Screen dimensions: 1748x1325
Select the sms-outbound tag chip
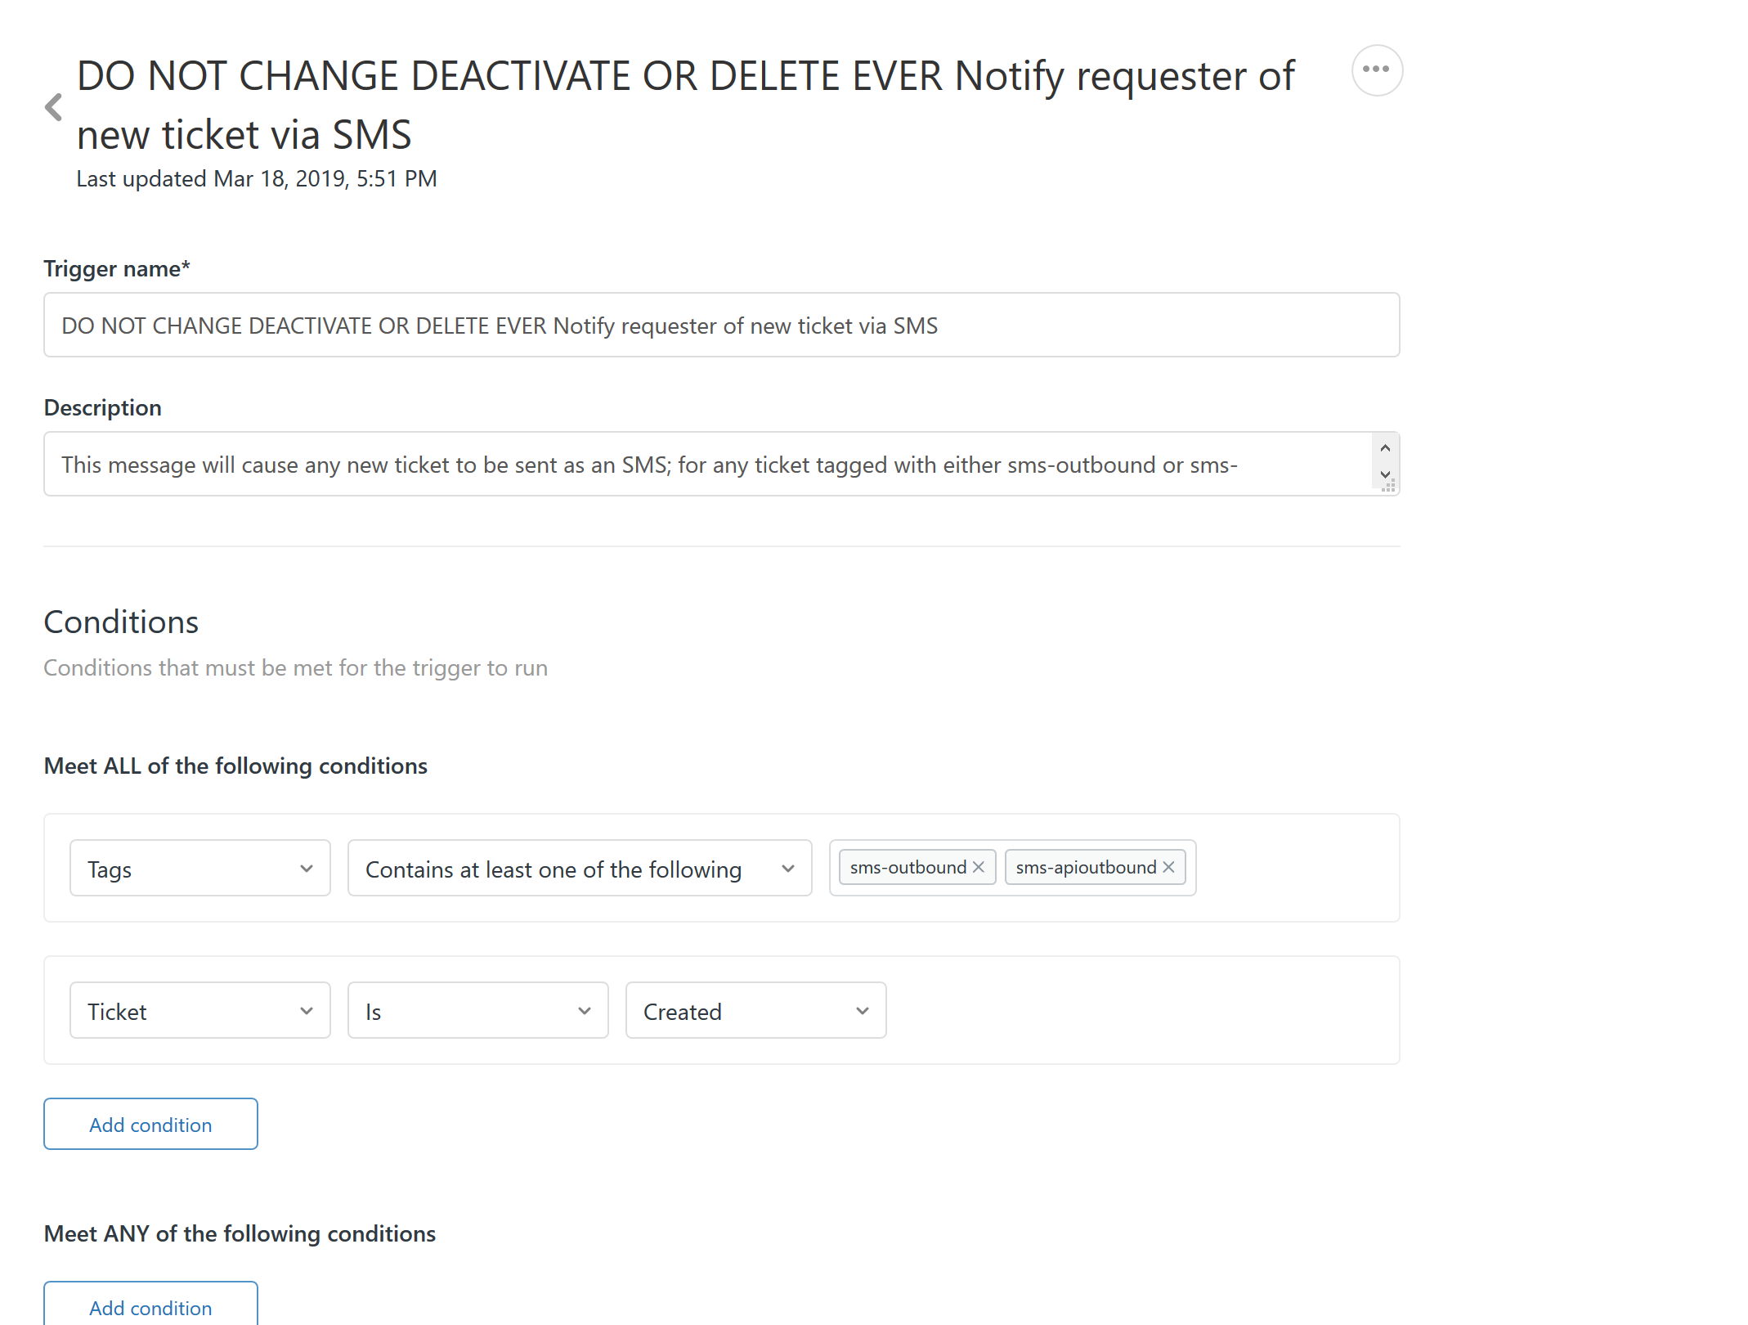click(908, 867)
